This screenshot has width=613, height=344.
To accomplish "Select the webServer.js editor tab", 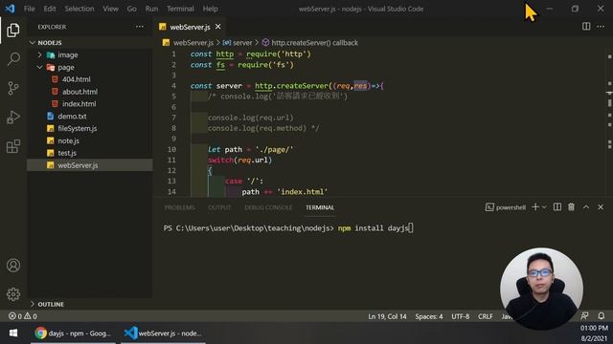I will [190, 27].
